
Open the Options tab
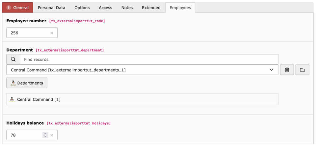tap(82, 8)
